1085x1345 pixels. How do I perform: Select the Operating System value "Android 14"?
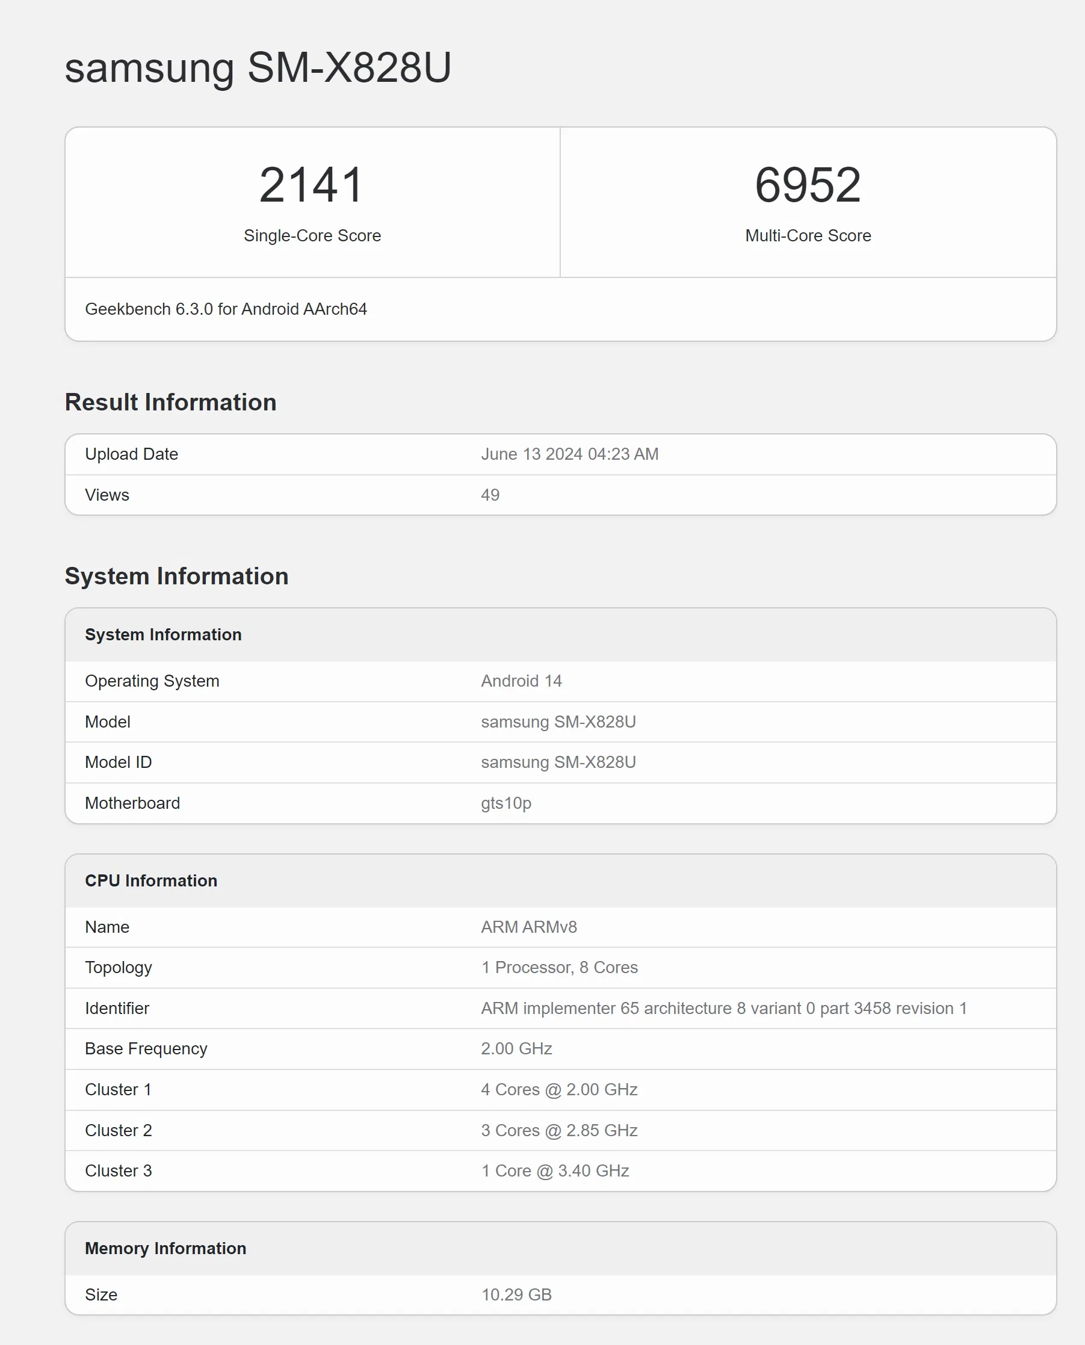click(522, 681)
